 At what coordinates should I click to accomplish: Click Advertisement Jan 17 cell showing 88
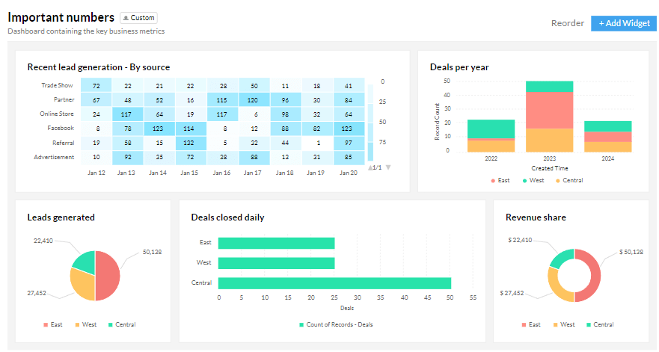[254, 157]
